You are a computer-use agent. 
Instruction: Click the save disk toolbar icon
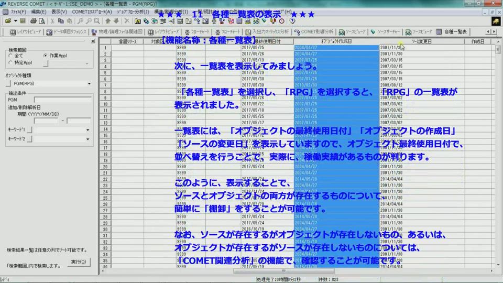tap(23, 21)
